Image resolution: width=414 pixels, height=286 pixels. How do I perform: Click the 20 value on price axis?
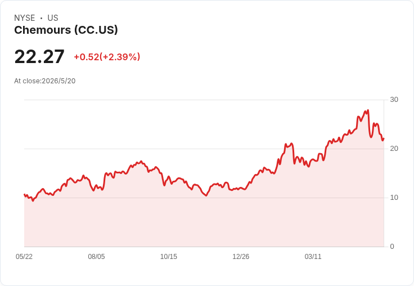pyautogui.click(x=394, y=149)
